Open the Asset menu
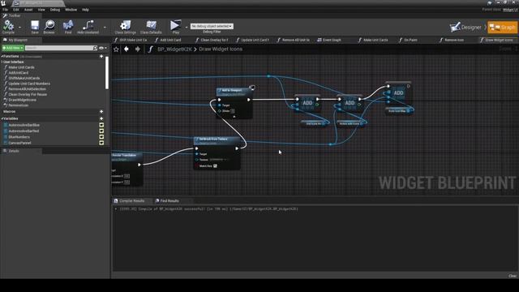This screenshot has width=519, height=292. point(28,10)
